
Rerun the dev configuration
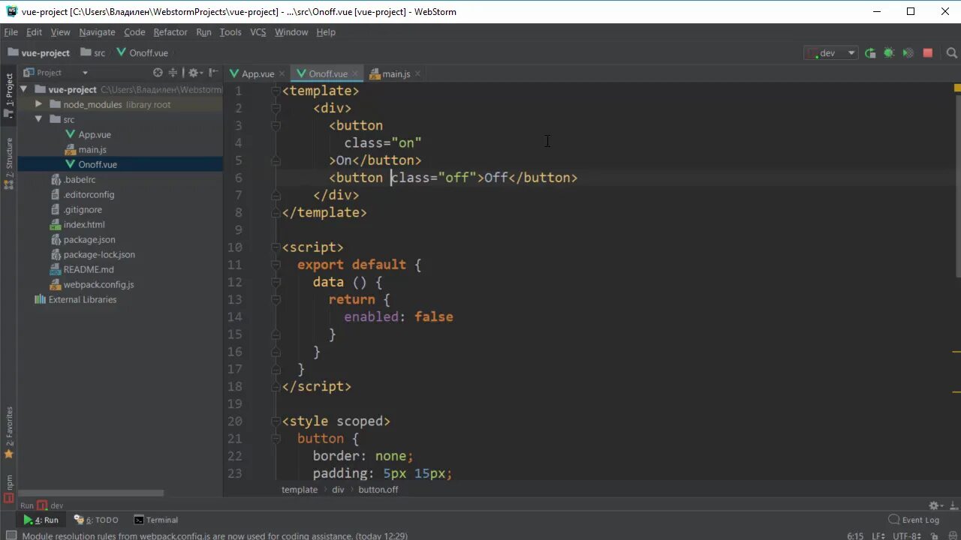(870, 53)
